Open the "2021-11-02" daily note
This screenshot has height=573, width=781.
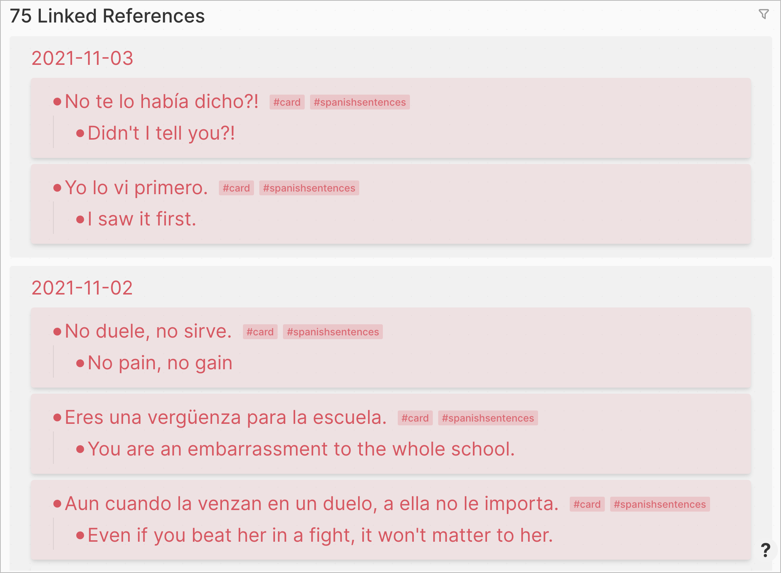point(83,288)
